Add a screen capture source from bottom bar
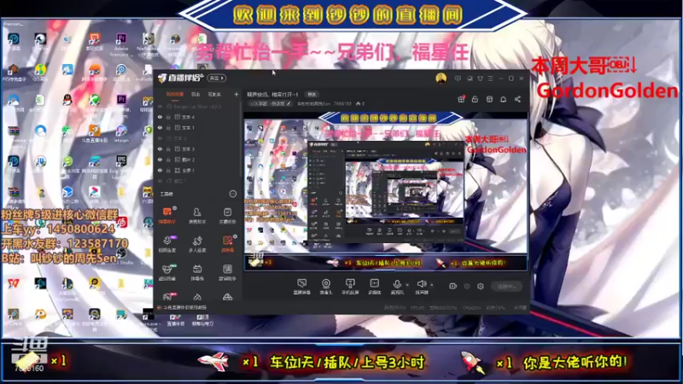Image resolution: width=683 pixels, height=384 pixels. coord(302,287)
